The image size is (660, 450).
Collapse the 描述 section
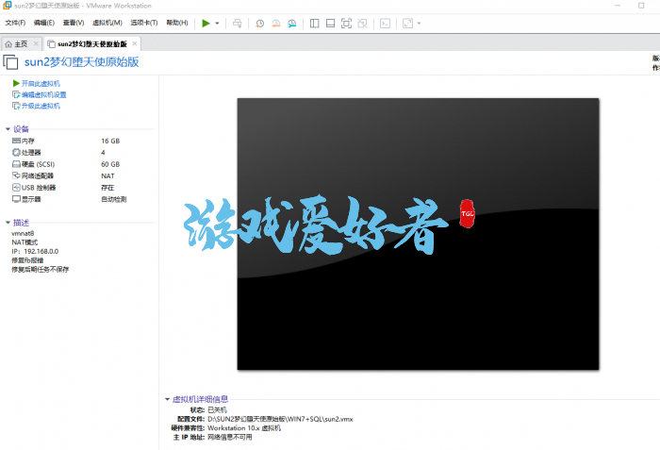[x=8, y=223]
